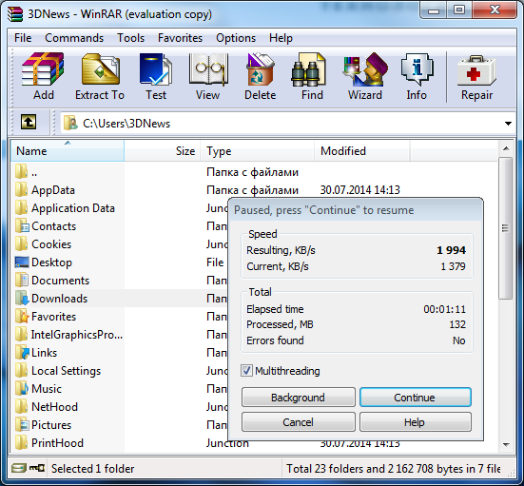Open the View file tool

[208, 76]
